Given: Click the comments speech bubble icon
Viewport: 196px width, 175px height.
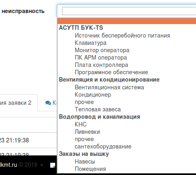Looking at the screenshot, I should 48,103.
